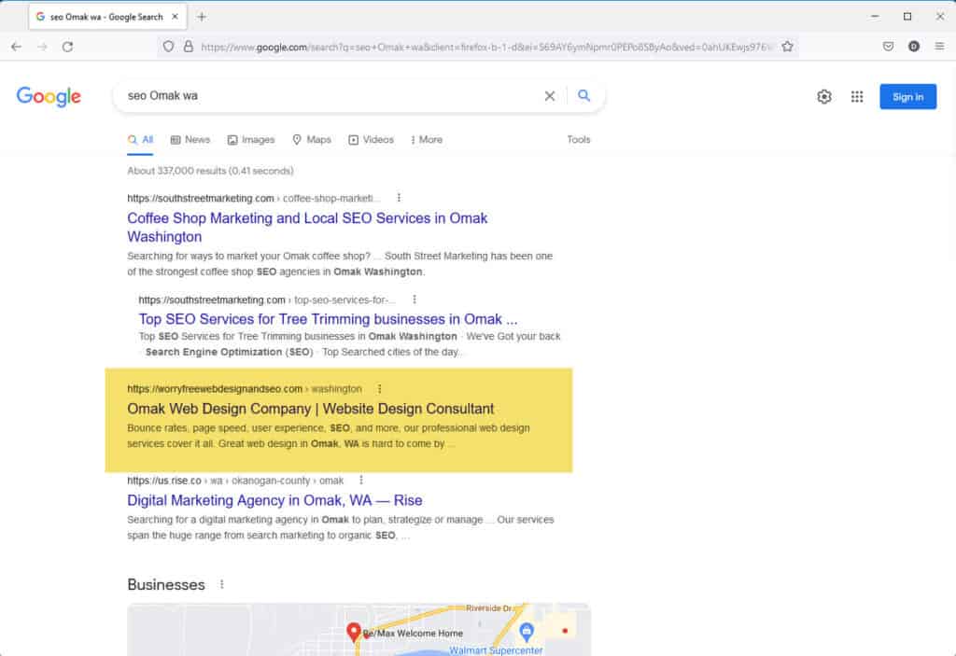Viewport: 956px width, 656px height.
Task: Click the Sign in button
Action: coord(907,96)
